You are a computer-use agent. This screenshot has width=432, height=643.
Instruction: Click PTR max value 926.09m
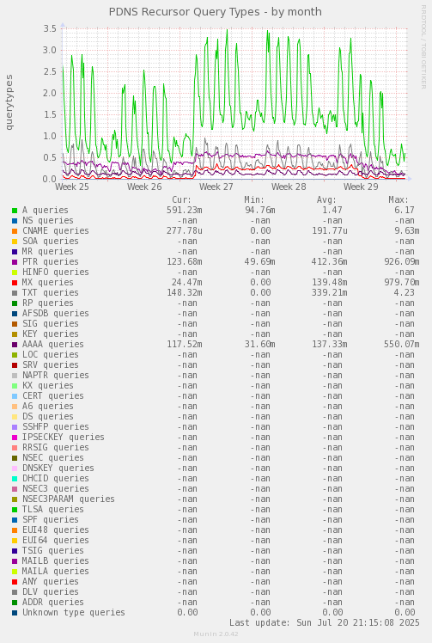[402, 262]
